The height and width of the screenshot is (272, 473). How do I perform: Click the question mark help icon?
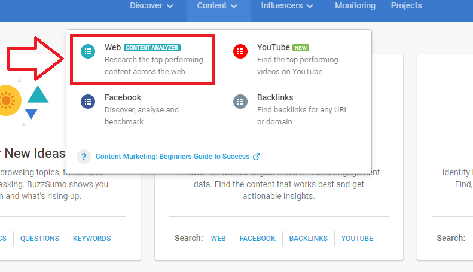pos(84,157)
